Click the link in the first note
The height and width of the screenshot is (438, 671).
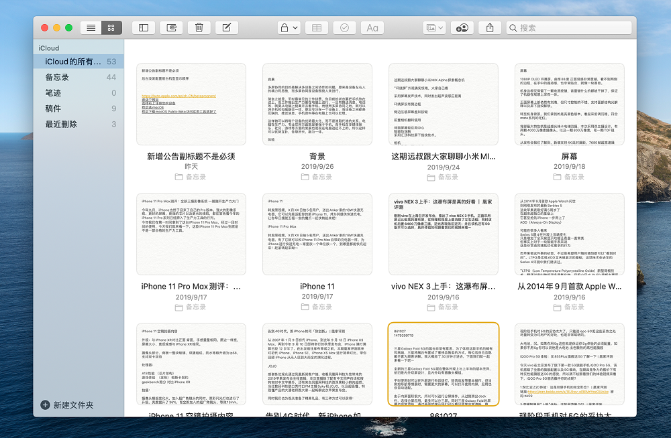point(168,96)
